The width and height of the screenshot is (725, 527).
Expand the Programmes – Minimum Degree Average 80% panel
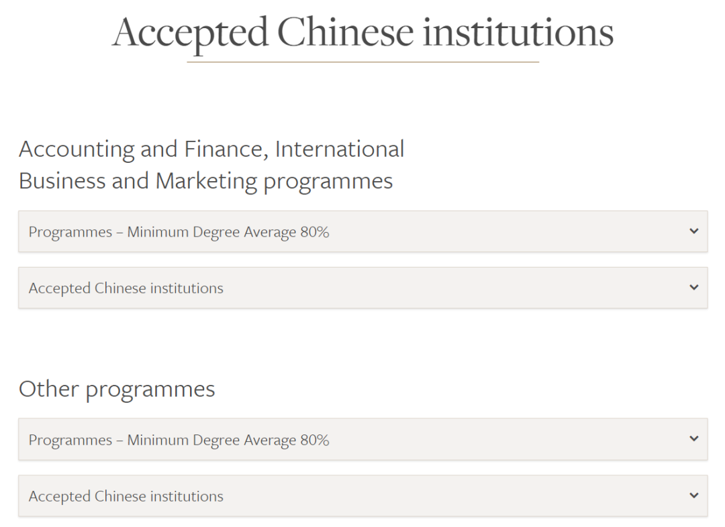(362, 231)
